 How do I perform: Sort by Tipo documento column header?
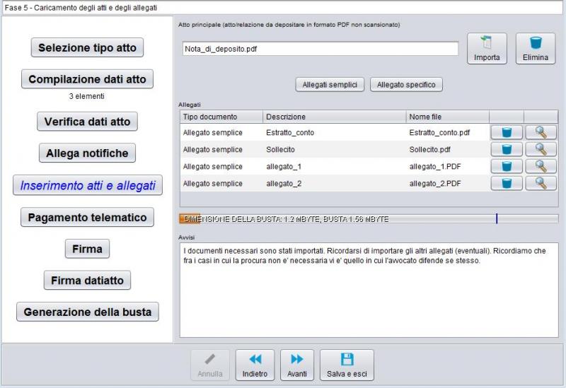(x=221, y=117)
